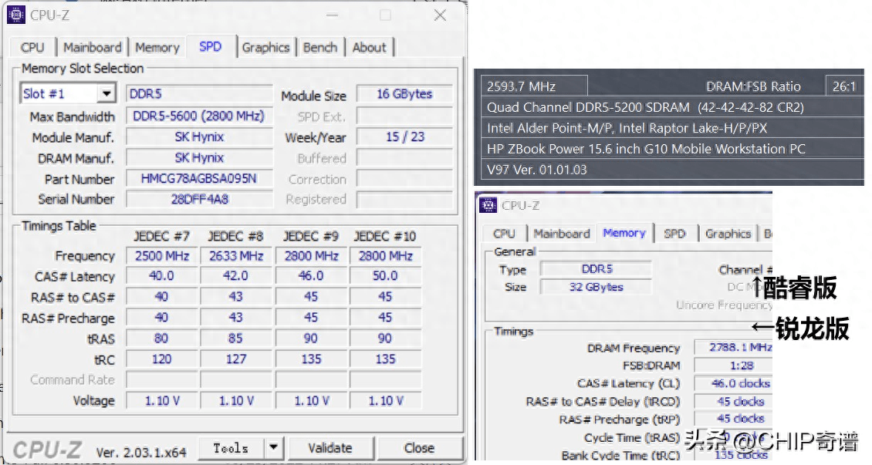The width and height of the screenshot is (872, 465).
Task: Click the tRC value 127 cell
Action: [236, 359]
